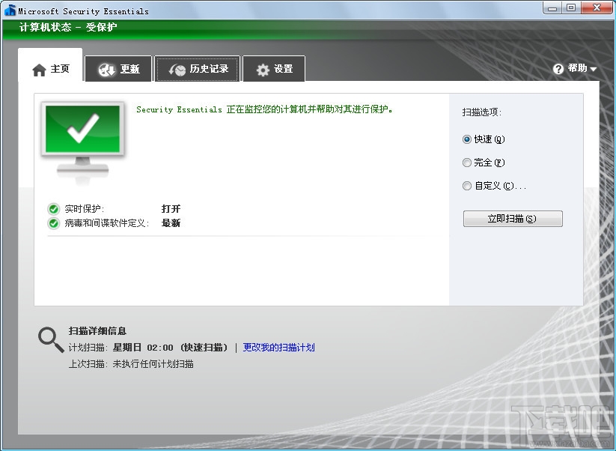Image resolution: width=616 pixels, height=451 pixels.
Task: Click the clock icon on 历史记录 tab
Action: (x=177, y=70)
